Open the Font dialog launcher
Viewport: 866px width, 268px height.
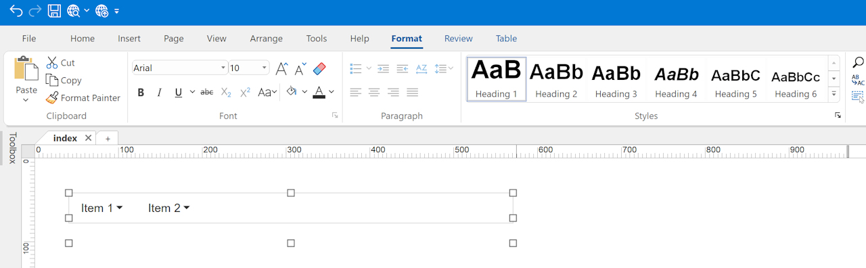[x=335, y=116]
